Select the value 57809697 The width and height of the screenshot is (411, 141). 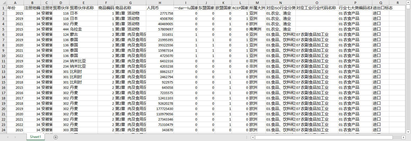160,29
